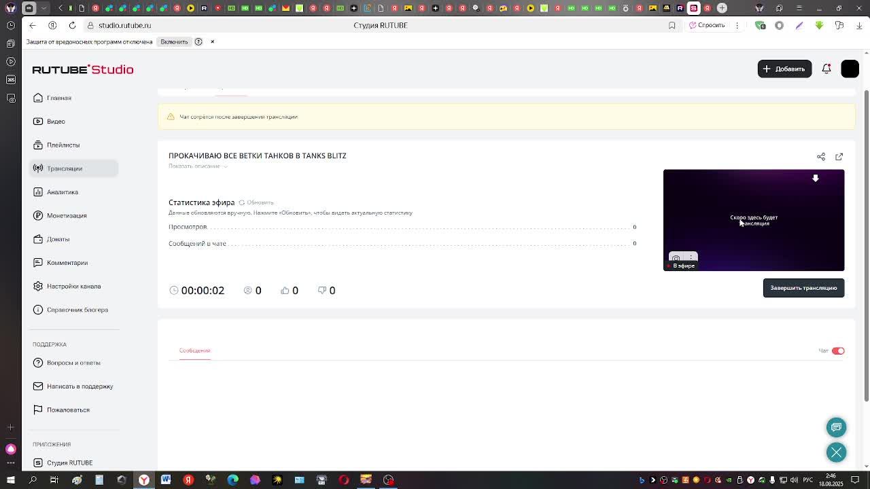Screen dimensions: 870x489
Task: Click the РУС language indicator in tray
Action: (x=808, y=480)
